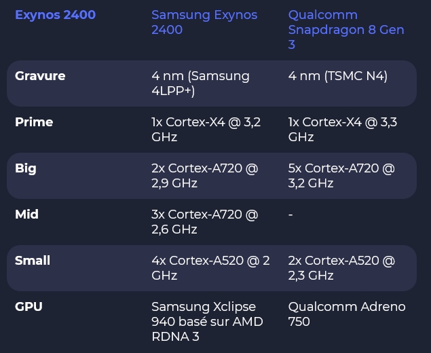Click the 2x Cortex-A720 @ 2,9 GHz cell
Viewport: 431px width, 353px height.
(x=204, y=176)
